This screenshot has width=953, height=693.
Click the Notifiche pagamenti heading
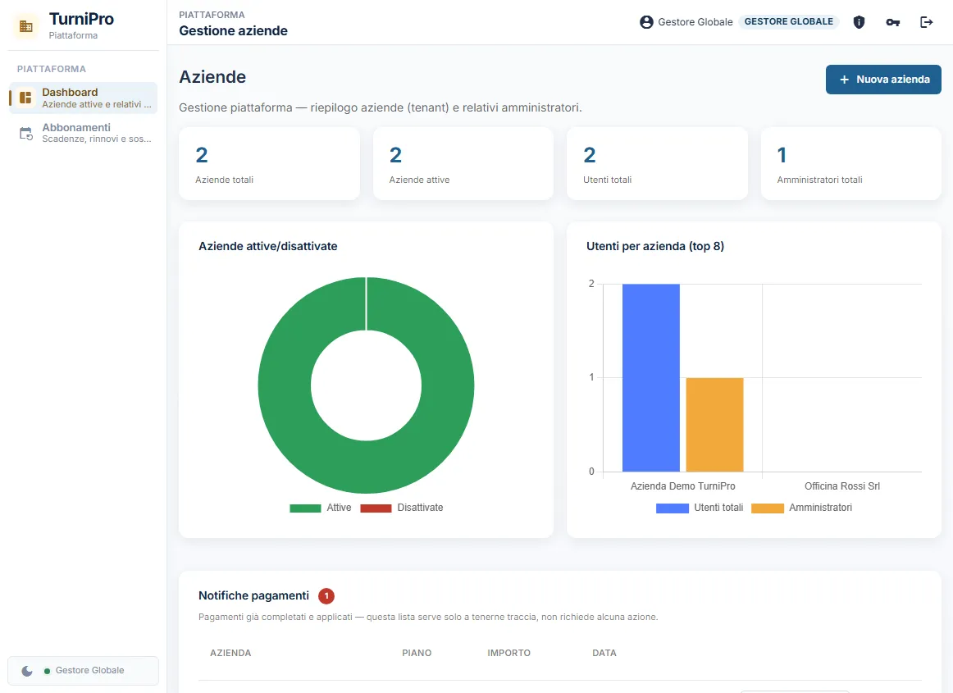253,595
